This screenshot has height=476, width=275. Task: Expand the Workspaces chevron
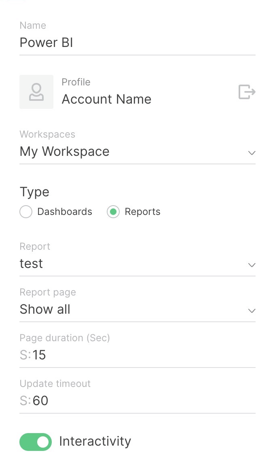click(x=252, y=153)
